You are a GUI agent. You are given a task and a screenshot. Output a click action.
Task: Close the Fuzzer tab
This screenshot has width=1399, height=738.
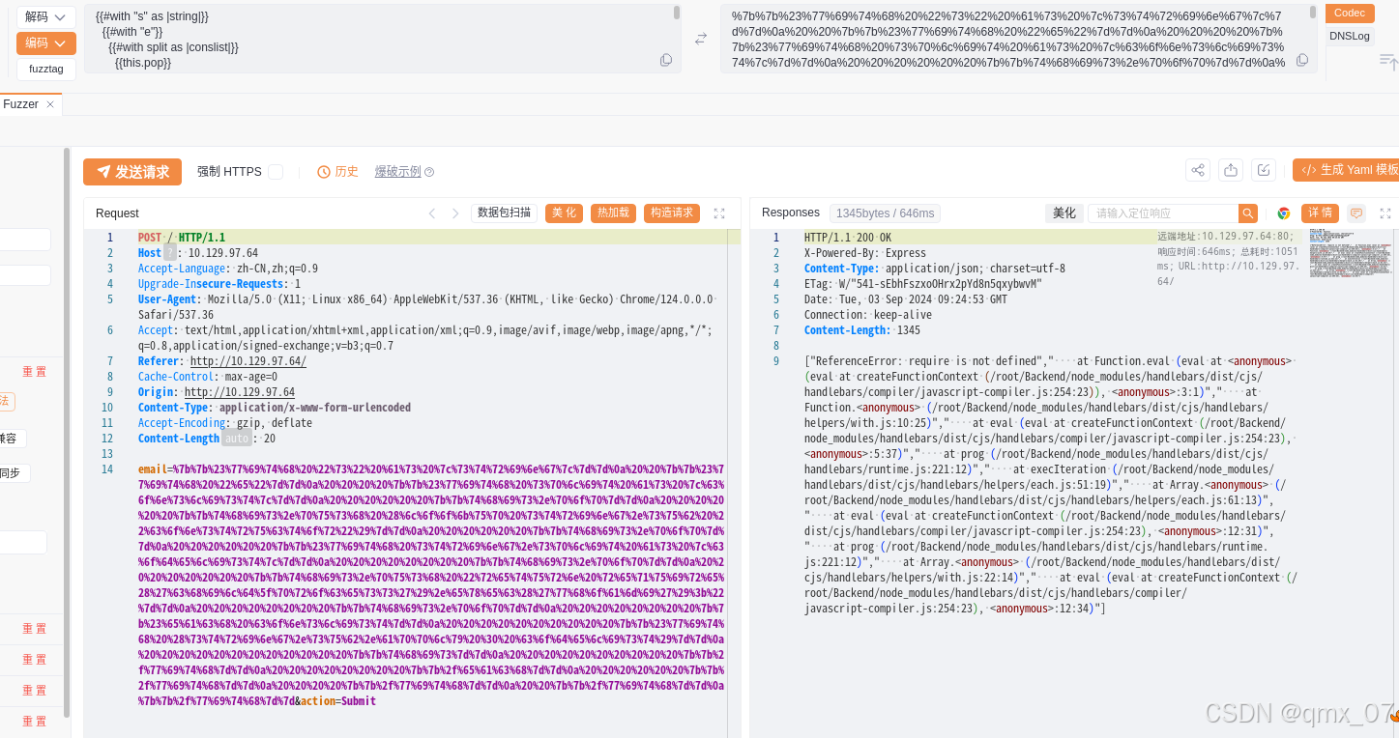tap(51, 104)
